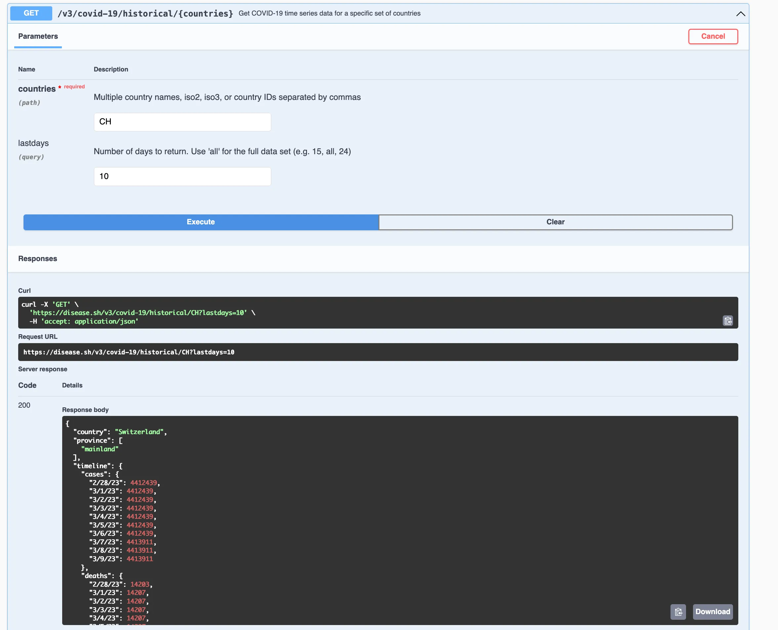Image resolution: width=778 pixels, height=630 pixels.
Task: Click the GET method badge
Action: (31, 14)
